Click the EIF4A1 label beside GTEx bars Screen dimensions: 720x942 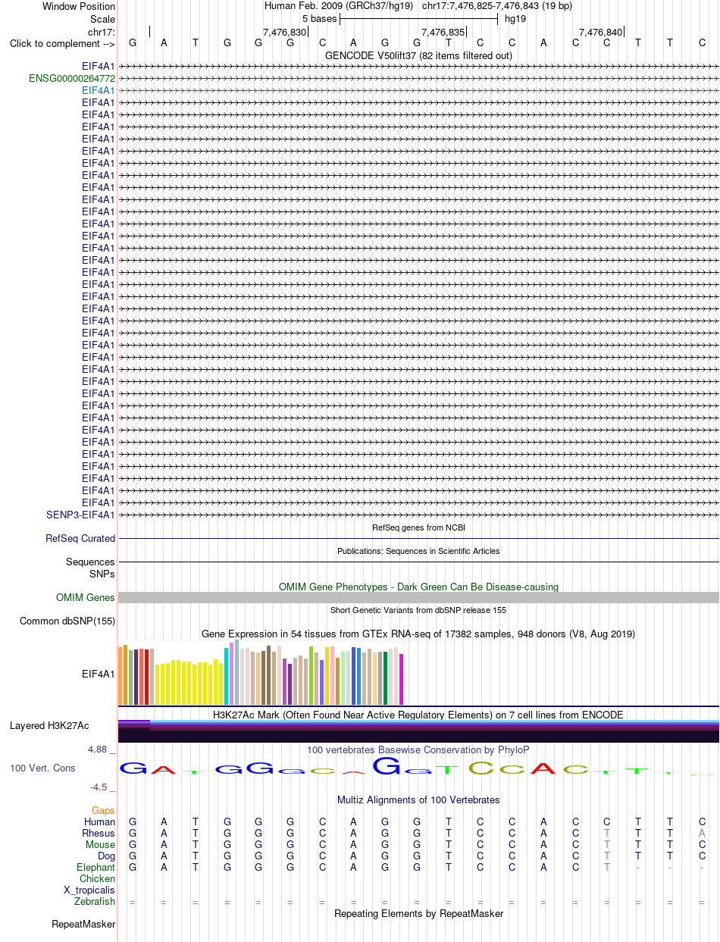coord(99,674)
